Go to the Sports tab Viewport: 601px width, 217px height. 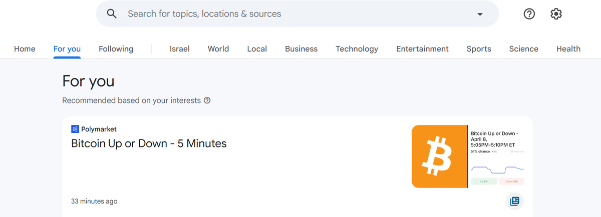click(x=479, y=49)
